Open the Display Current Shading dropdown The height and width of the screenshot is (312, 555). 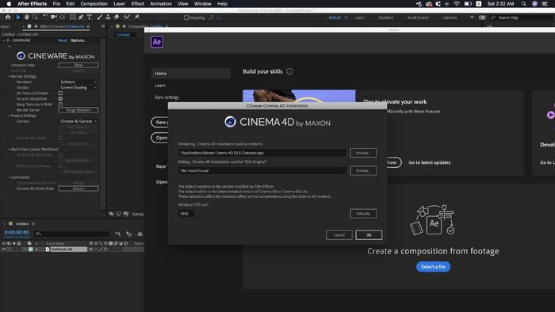tap(78, 88)
